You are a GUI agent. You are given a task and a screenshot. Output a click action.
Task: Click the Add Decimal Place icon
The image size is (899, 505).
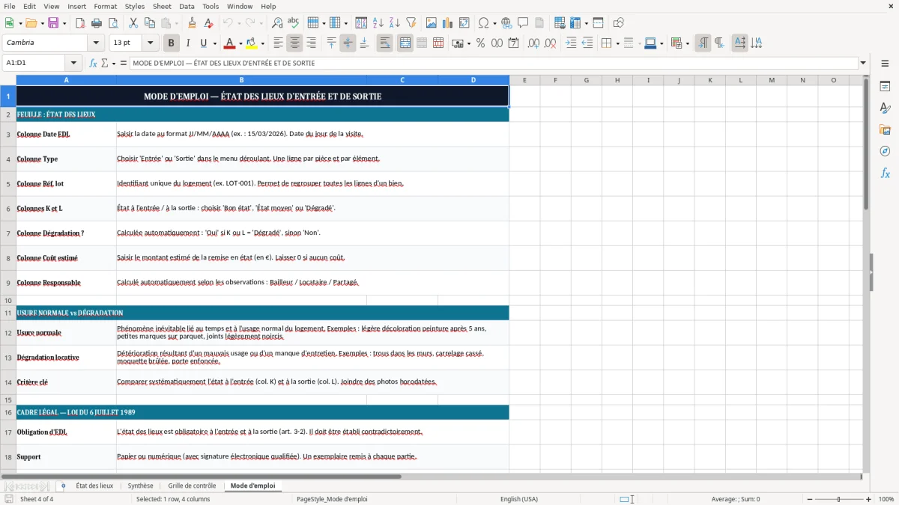coord(533,43)
